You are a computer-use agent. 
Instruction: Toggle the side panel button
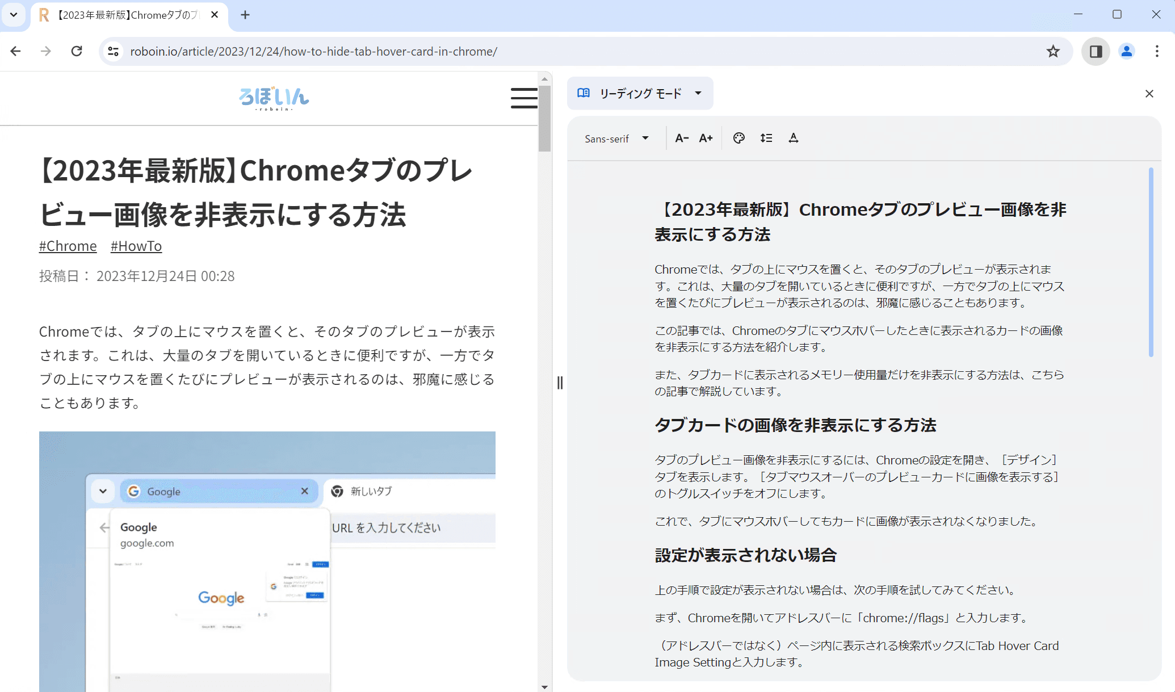coord(1096,51)
